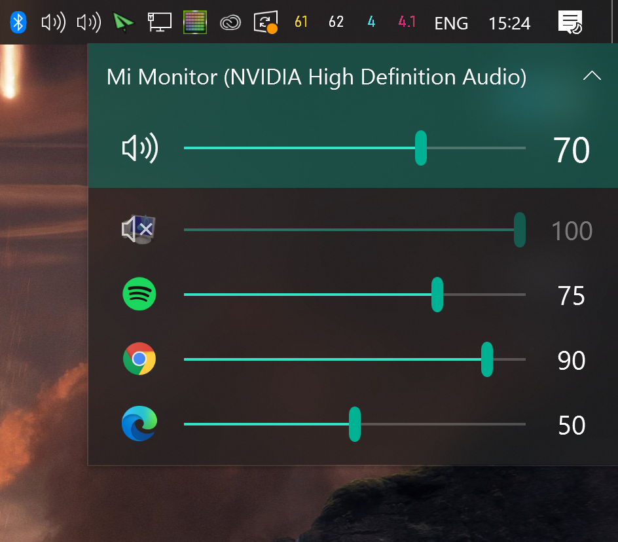This screenshot has height=542, width=618.
Task: Click the Chrome volume value 90
Action: coord(572,360)
